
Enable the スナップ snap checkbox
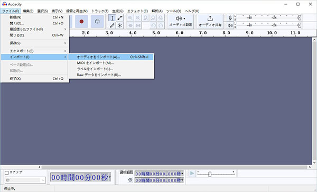7,172
